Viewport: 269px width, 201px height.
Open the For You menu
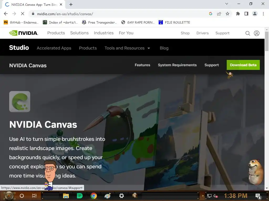pyautogui.click(x=126, y=33)
